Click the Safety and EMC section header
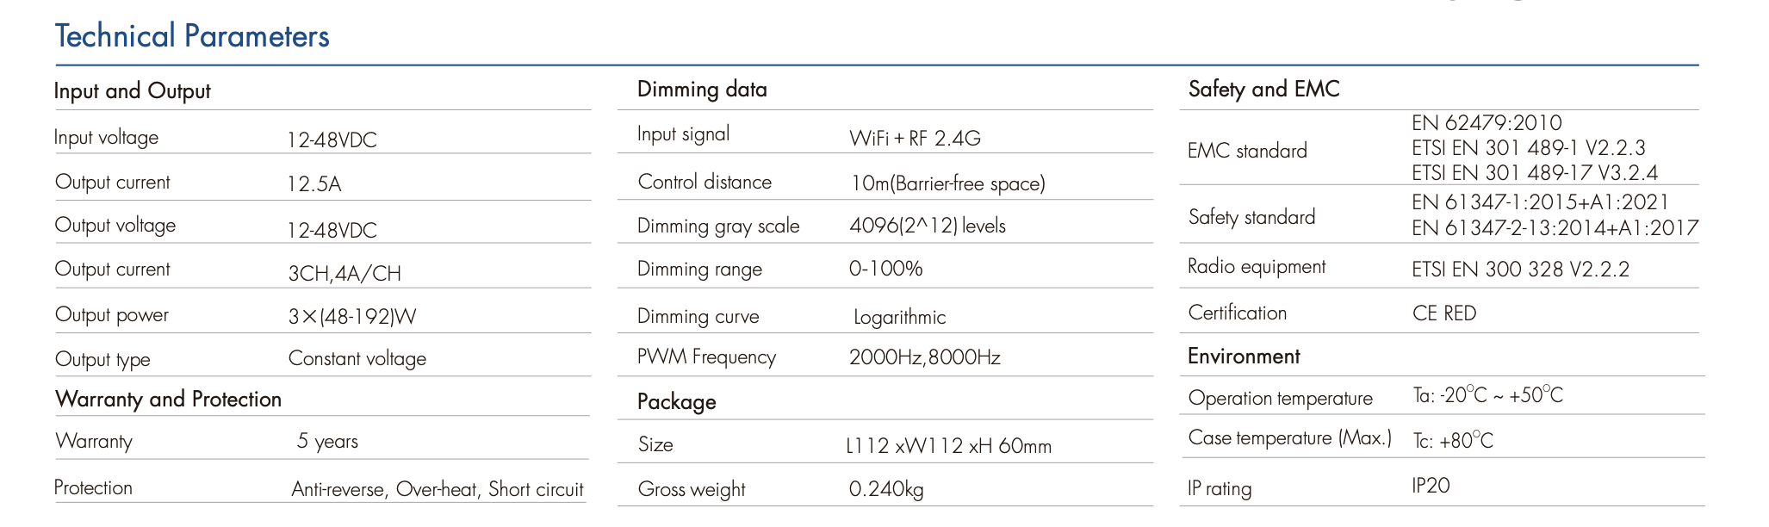Viewport: 1769px width, 527px height. (x=1263, y=90)
